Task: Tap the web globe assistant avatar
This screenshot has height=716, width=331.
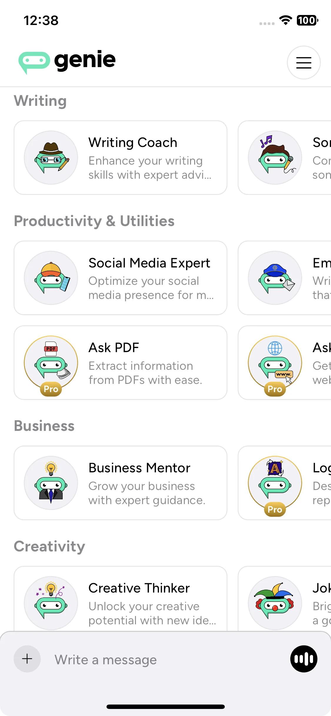Action: pyautogui.click(x=275, y=363)
